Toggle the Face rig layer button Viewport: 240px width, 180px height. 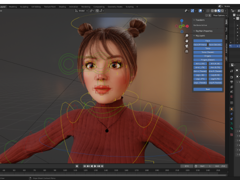(x=208, y=41)
